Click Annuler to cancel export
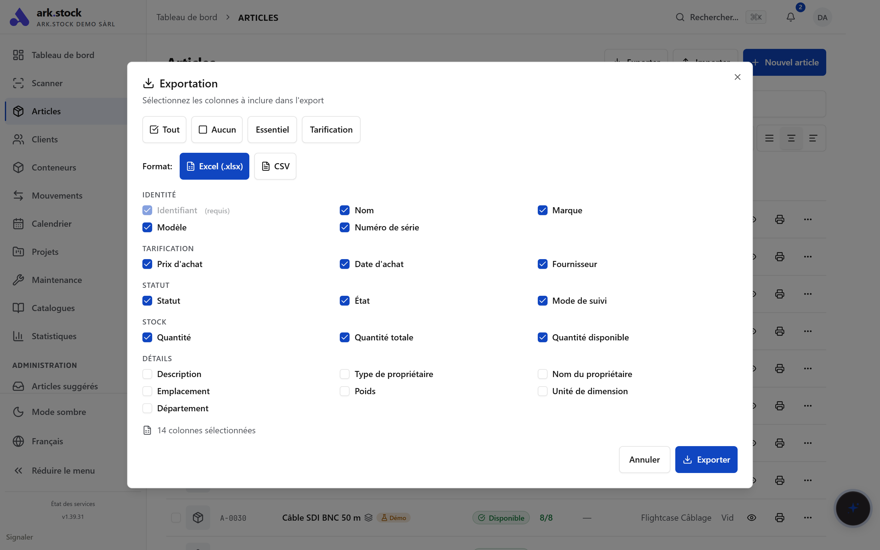The height and width of the screenshot is (550, 880). pyautogui.click(x=644, y=460)
